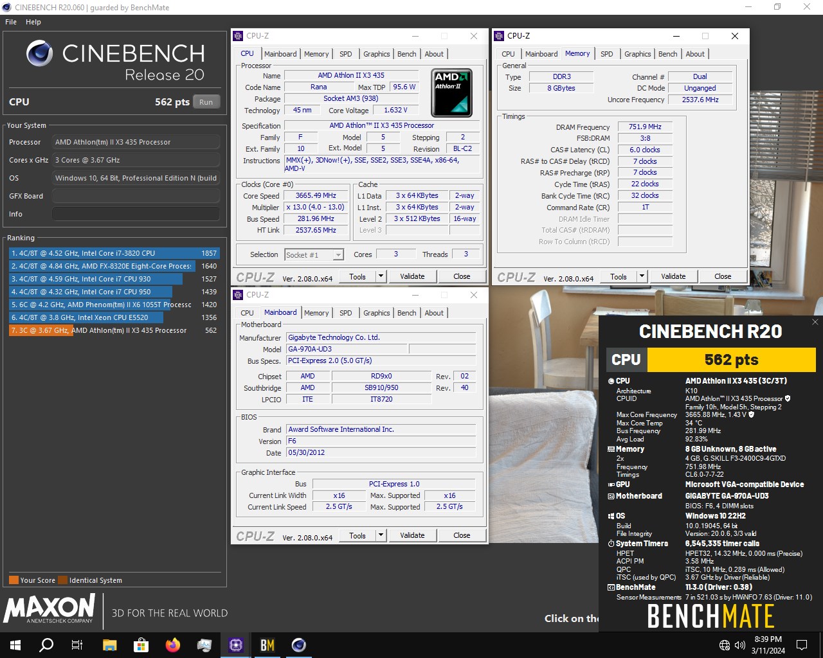Click the MAXON logo
Screen dimensions: 823x658
pos(50,609)
